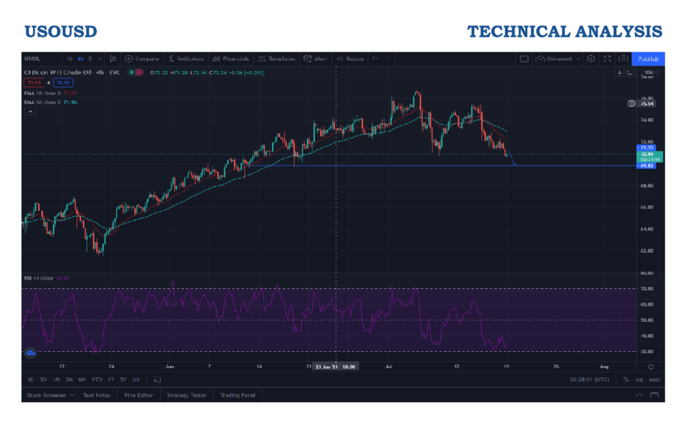The height and width of the screenshot is (429, 686).
Task: Open the Strategy Tester tab
Action: [x=187, y=395]
